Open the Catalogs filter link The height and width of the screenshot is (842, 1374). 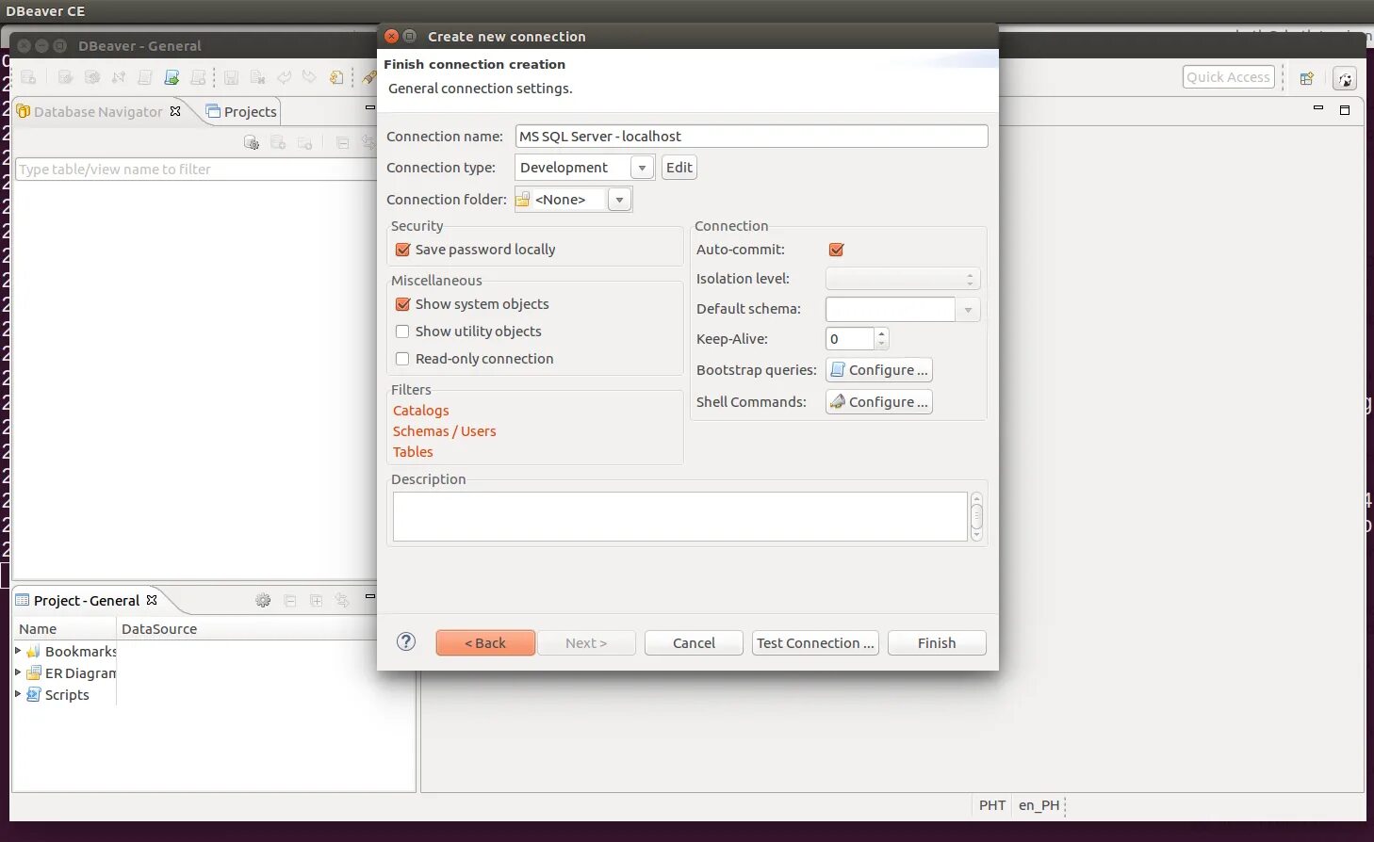tap(421, 411)
